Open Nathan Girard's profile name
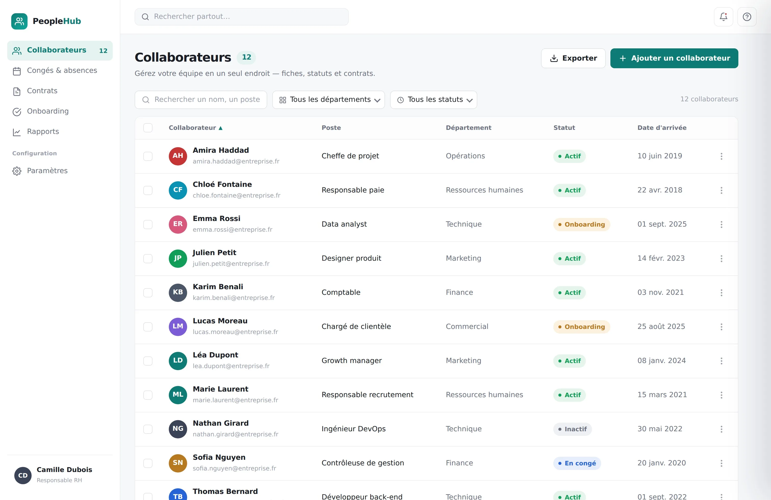The height and width of the screenshot is (500, 771). 221,423
